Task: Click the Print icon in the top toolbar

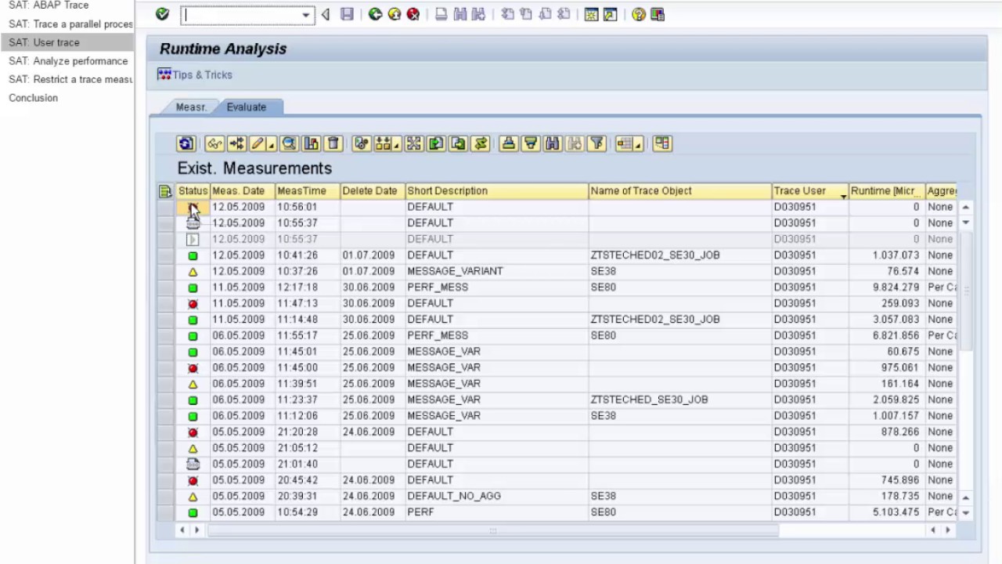Action: point(442,14)
